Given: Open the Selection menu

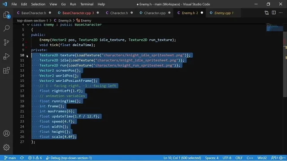Looking at the screenshot, I should (38, 4).
